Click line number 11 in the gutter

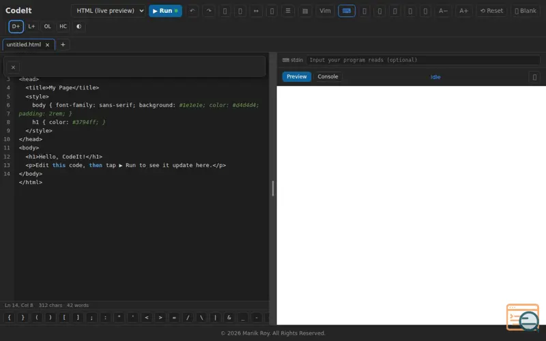(7, 148)
